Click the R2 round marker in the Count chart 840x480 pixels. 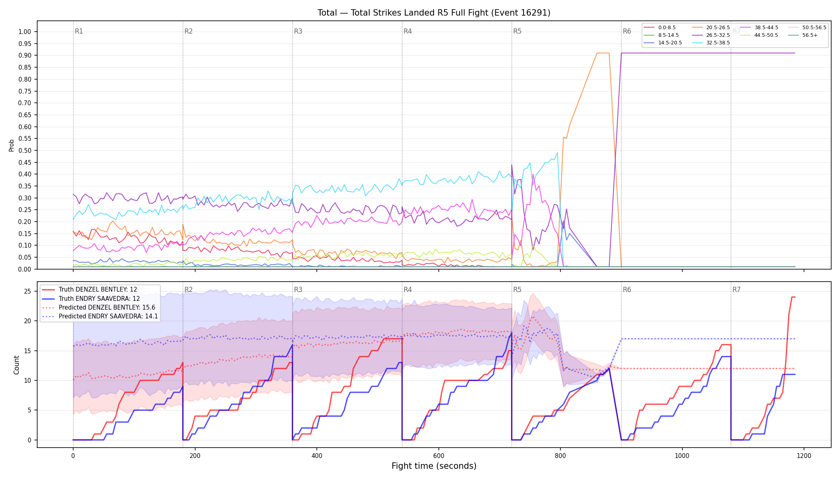pos(188,290)
